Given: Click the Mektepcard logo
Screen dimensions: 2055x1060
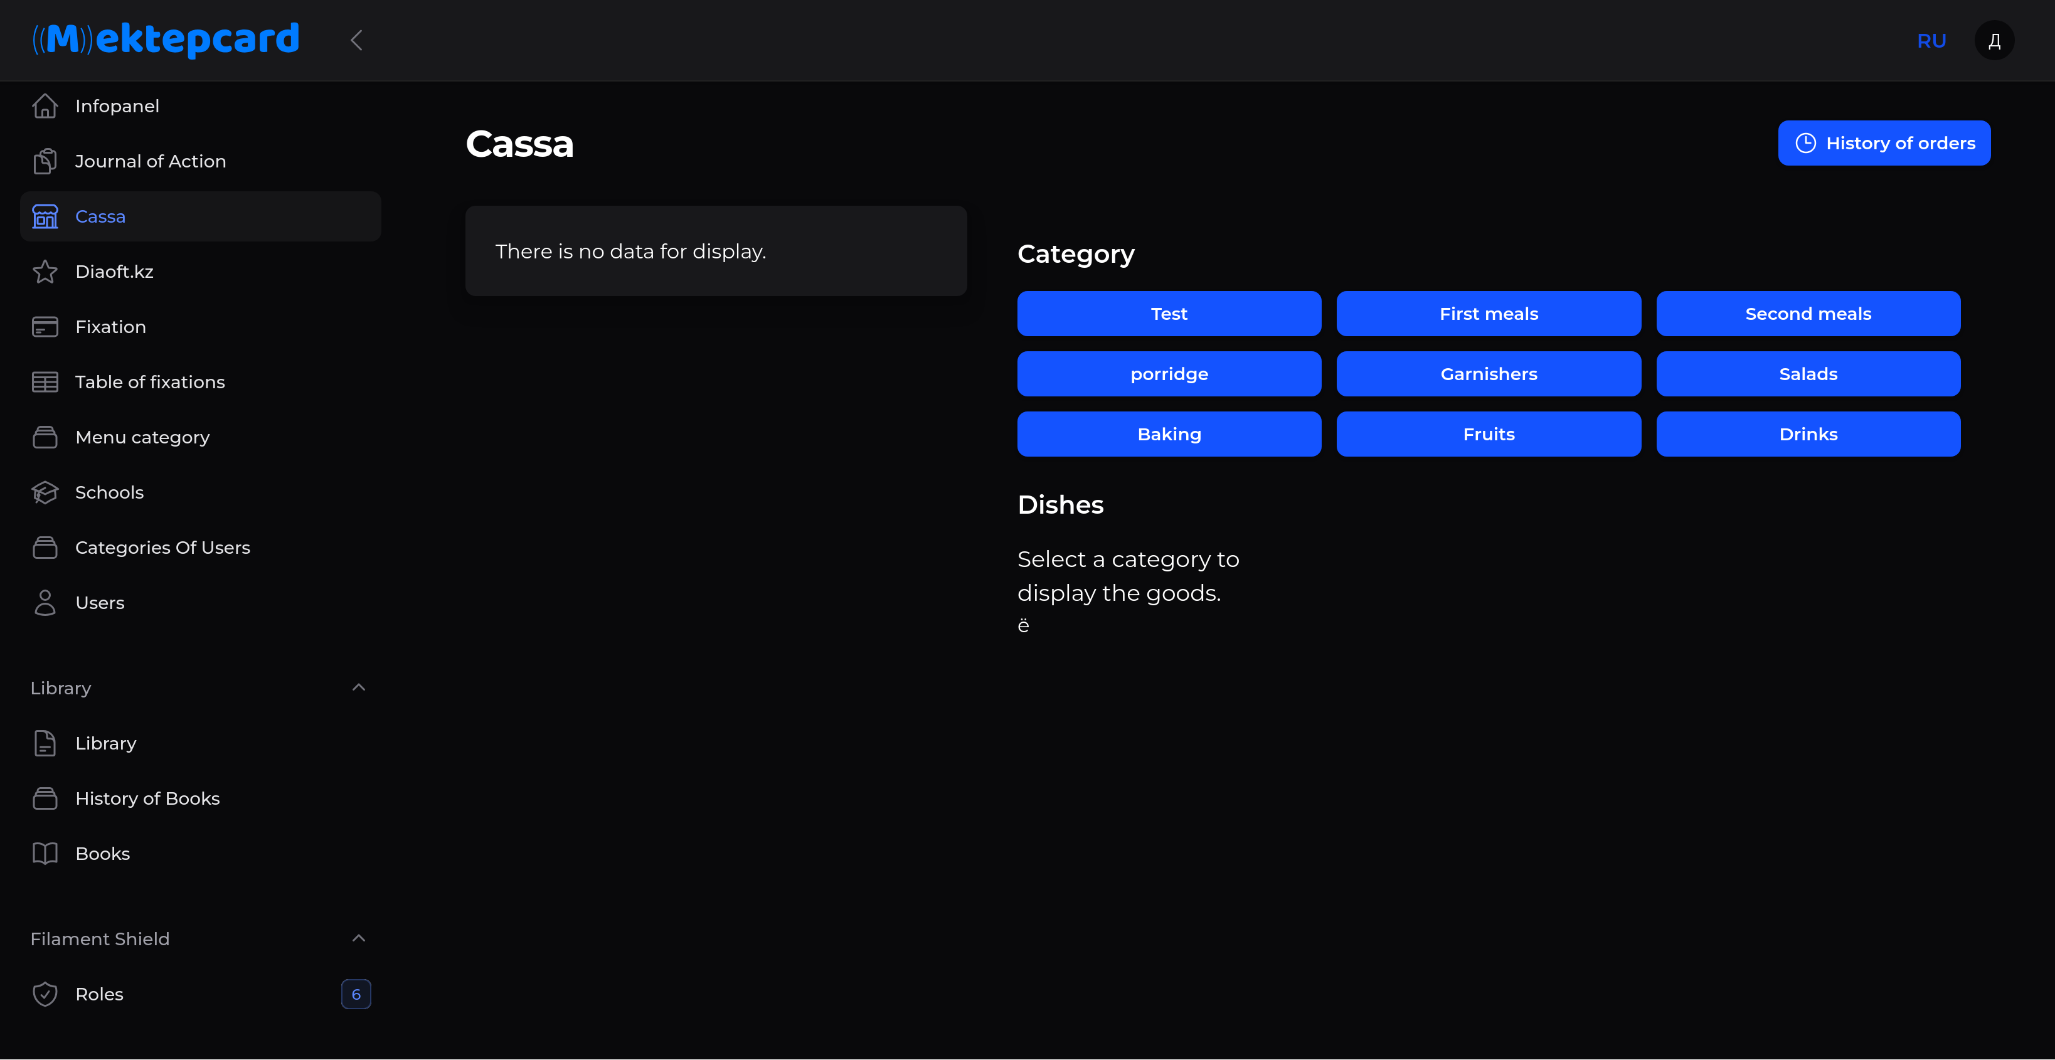Looking at the screenshot, I should [x=166, y=39].
